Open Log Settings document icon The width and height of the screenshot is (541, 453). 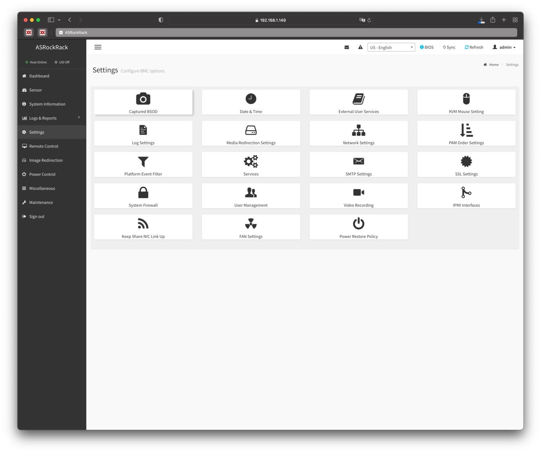pos(143,130)
